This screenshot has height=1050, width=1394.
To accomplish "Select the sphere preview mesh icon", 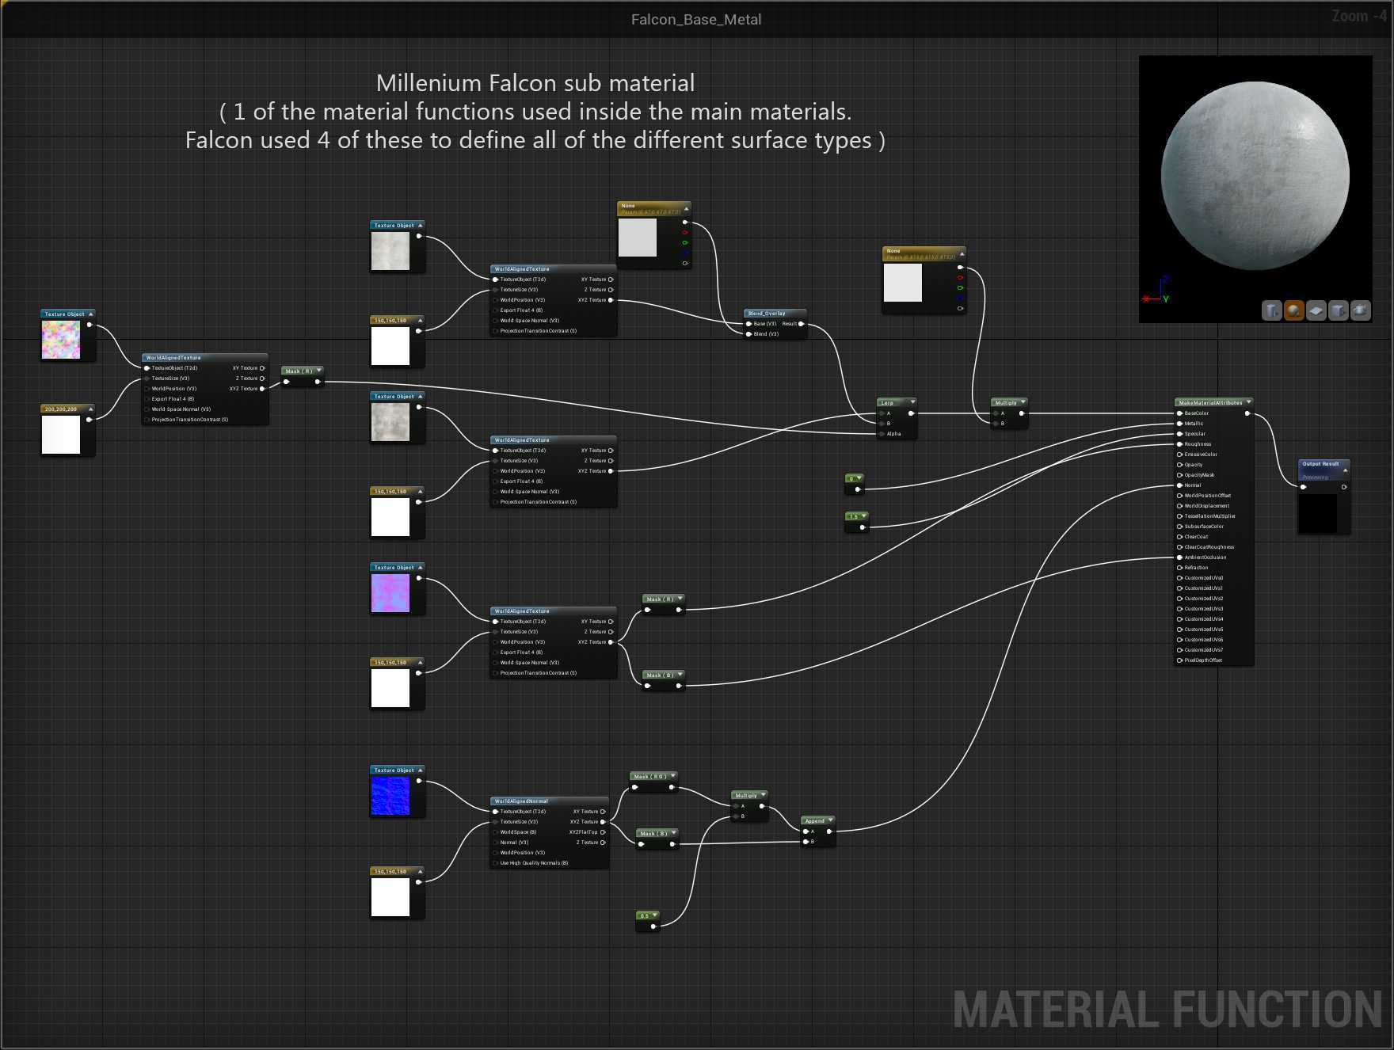I will (x=1293, y=310).
